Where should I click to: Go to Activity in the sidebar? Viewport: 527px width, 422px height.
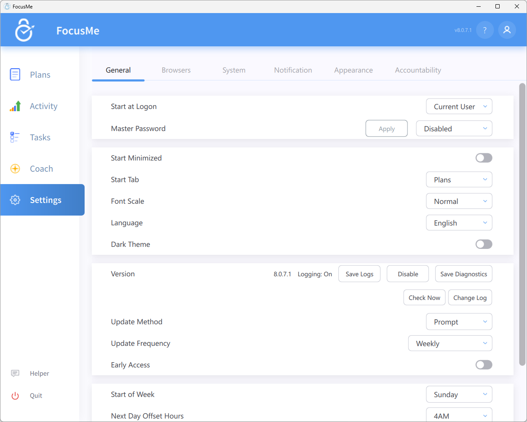point(40,106)
